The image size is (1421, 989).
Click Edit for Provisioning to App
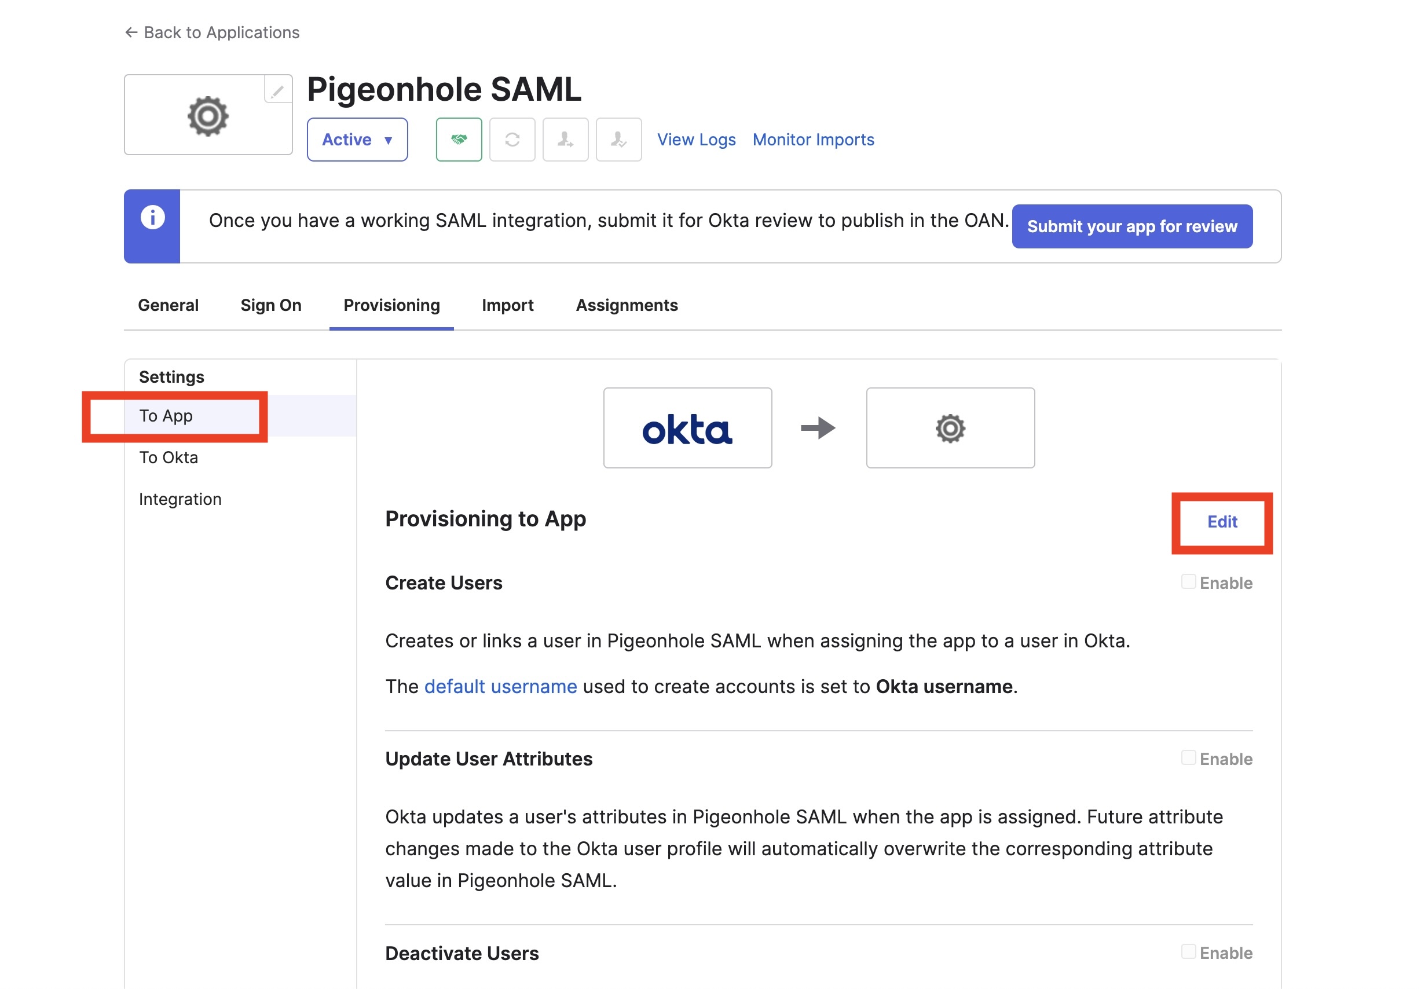tap(1222, 522)
